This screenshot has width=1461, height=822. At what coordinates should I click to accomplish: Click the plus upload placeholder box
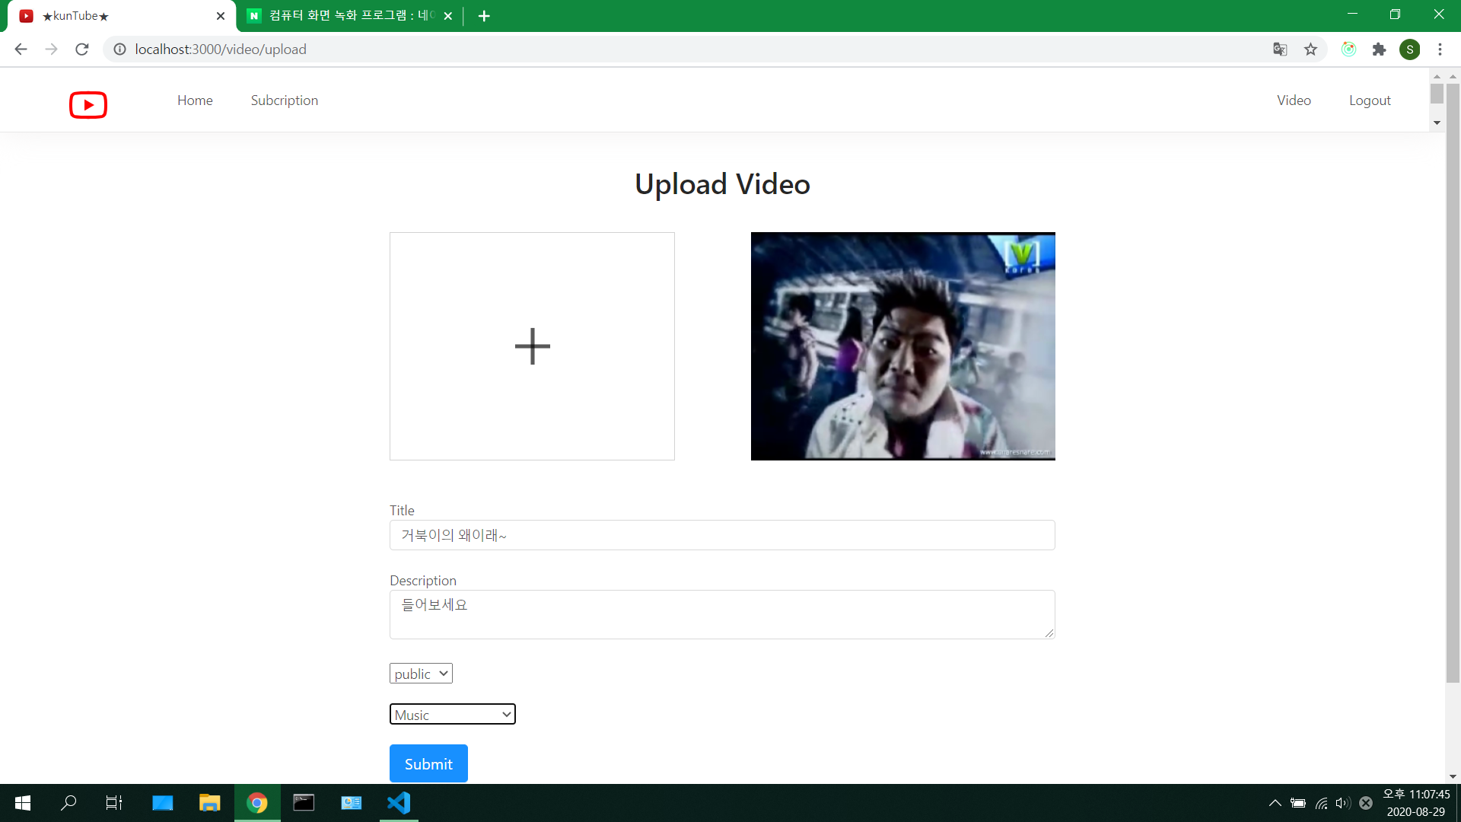click(x=532, y=346)
